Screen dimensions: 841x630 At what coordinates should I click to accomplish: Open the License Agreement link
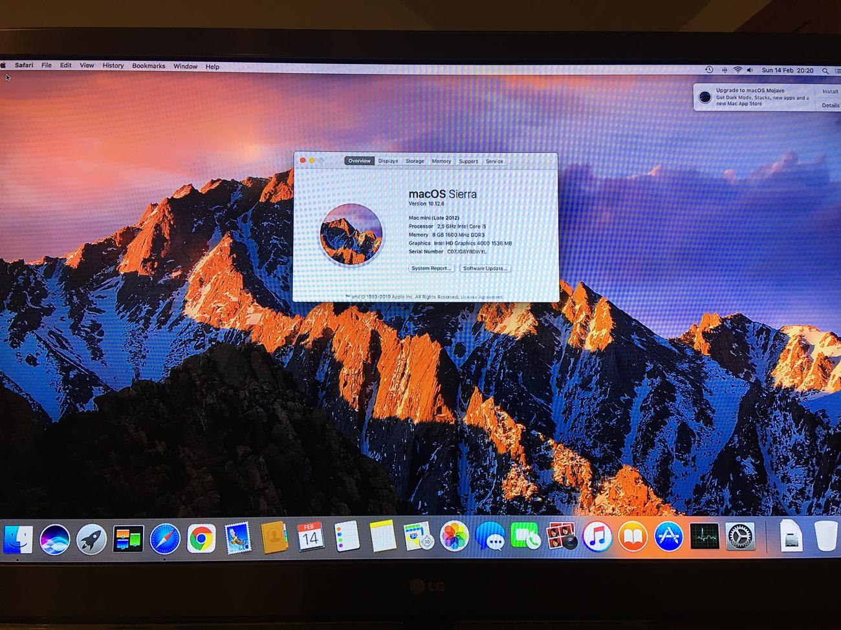pyautogui.click(x=481, y=297)
